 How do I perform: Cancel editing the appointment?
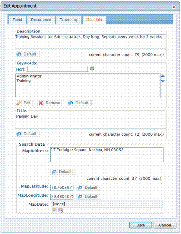point(165,225)
